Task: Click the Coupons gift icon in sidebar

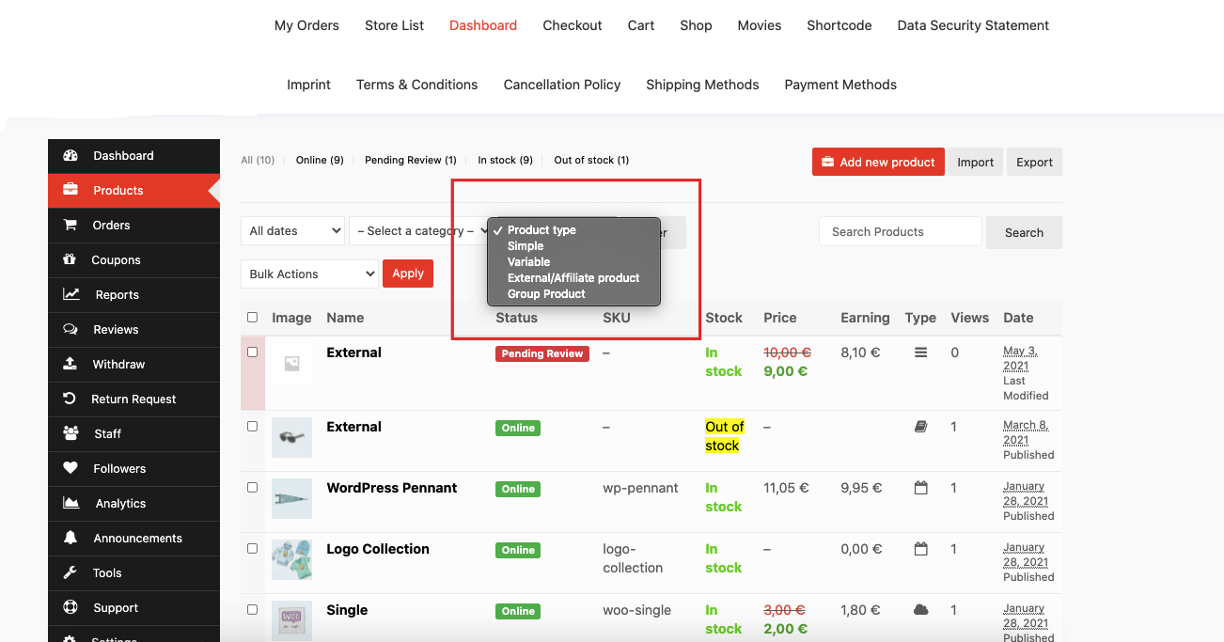Action: coord(71,259)
